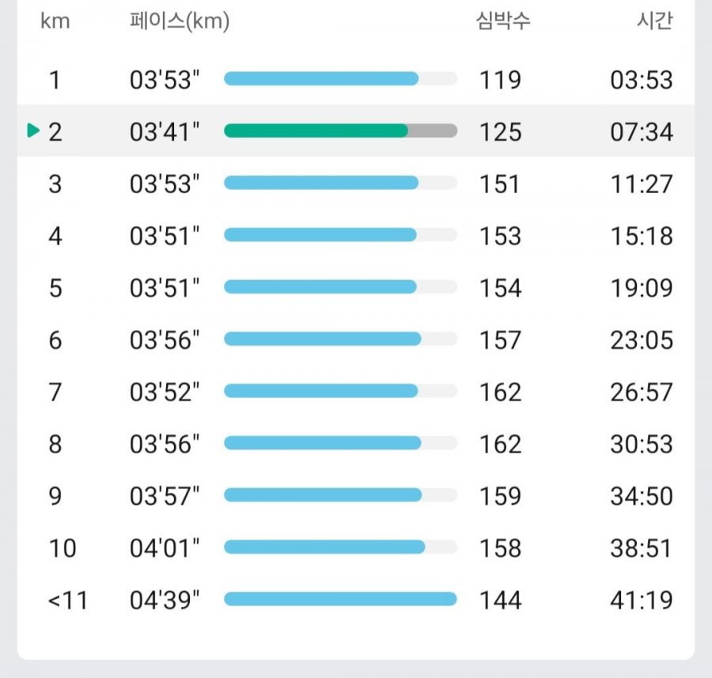Select heart rate 154 on lap 5
This screenshot has height=678, width=712.
(x=501, y=288)
